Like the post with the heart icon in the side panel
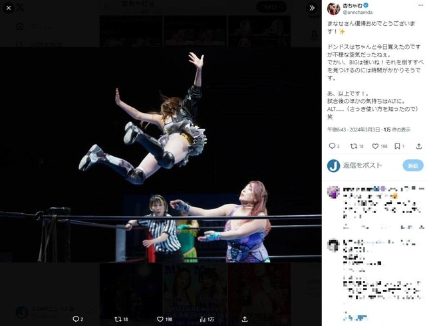The width and height of the screenshot is (429, 326). click(375, 146)
